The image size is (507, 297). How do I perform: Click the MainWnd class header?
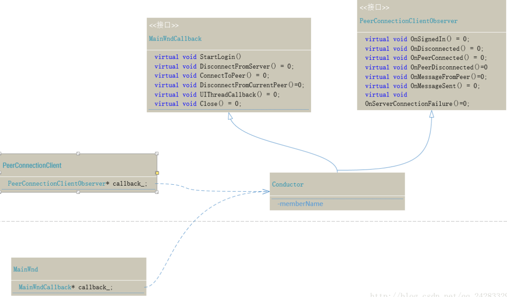(x=25, y=269)
